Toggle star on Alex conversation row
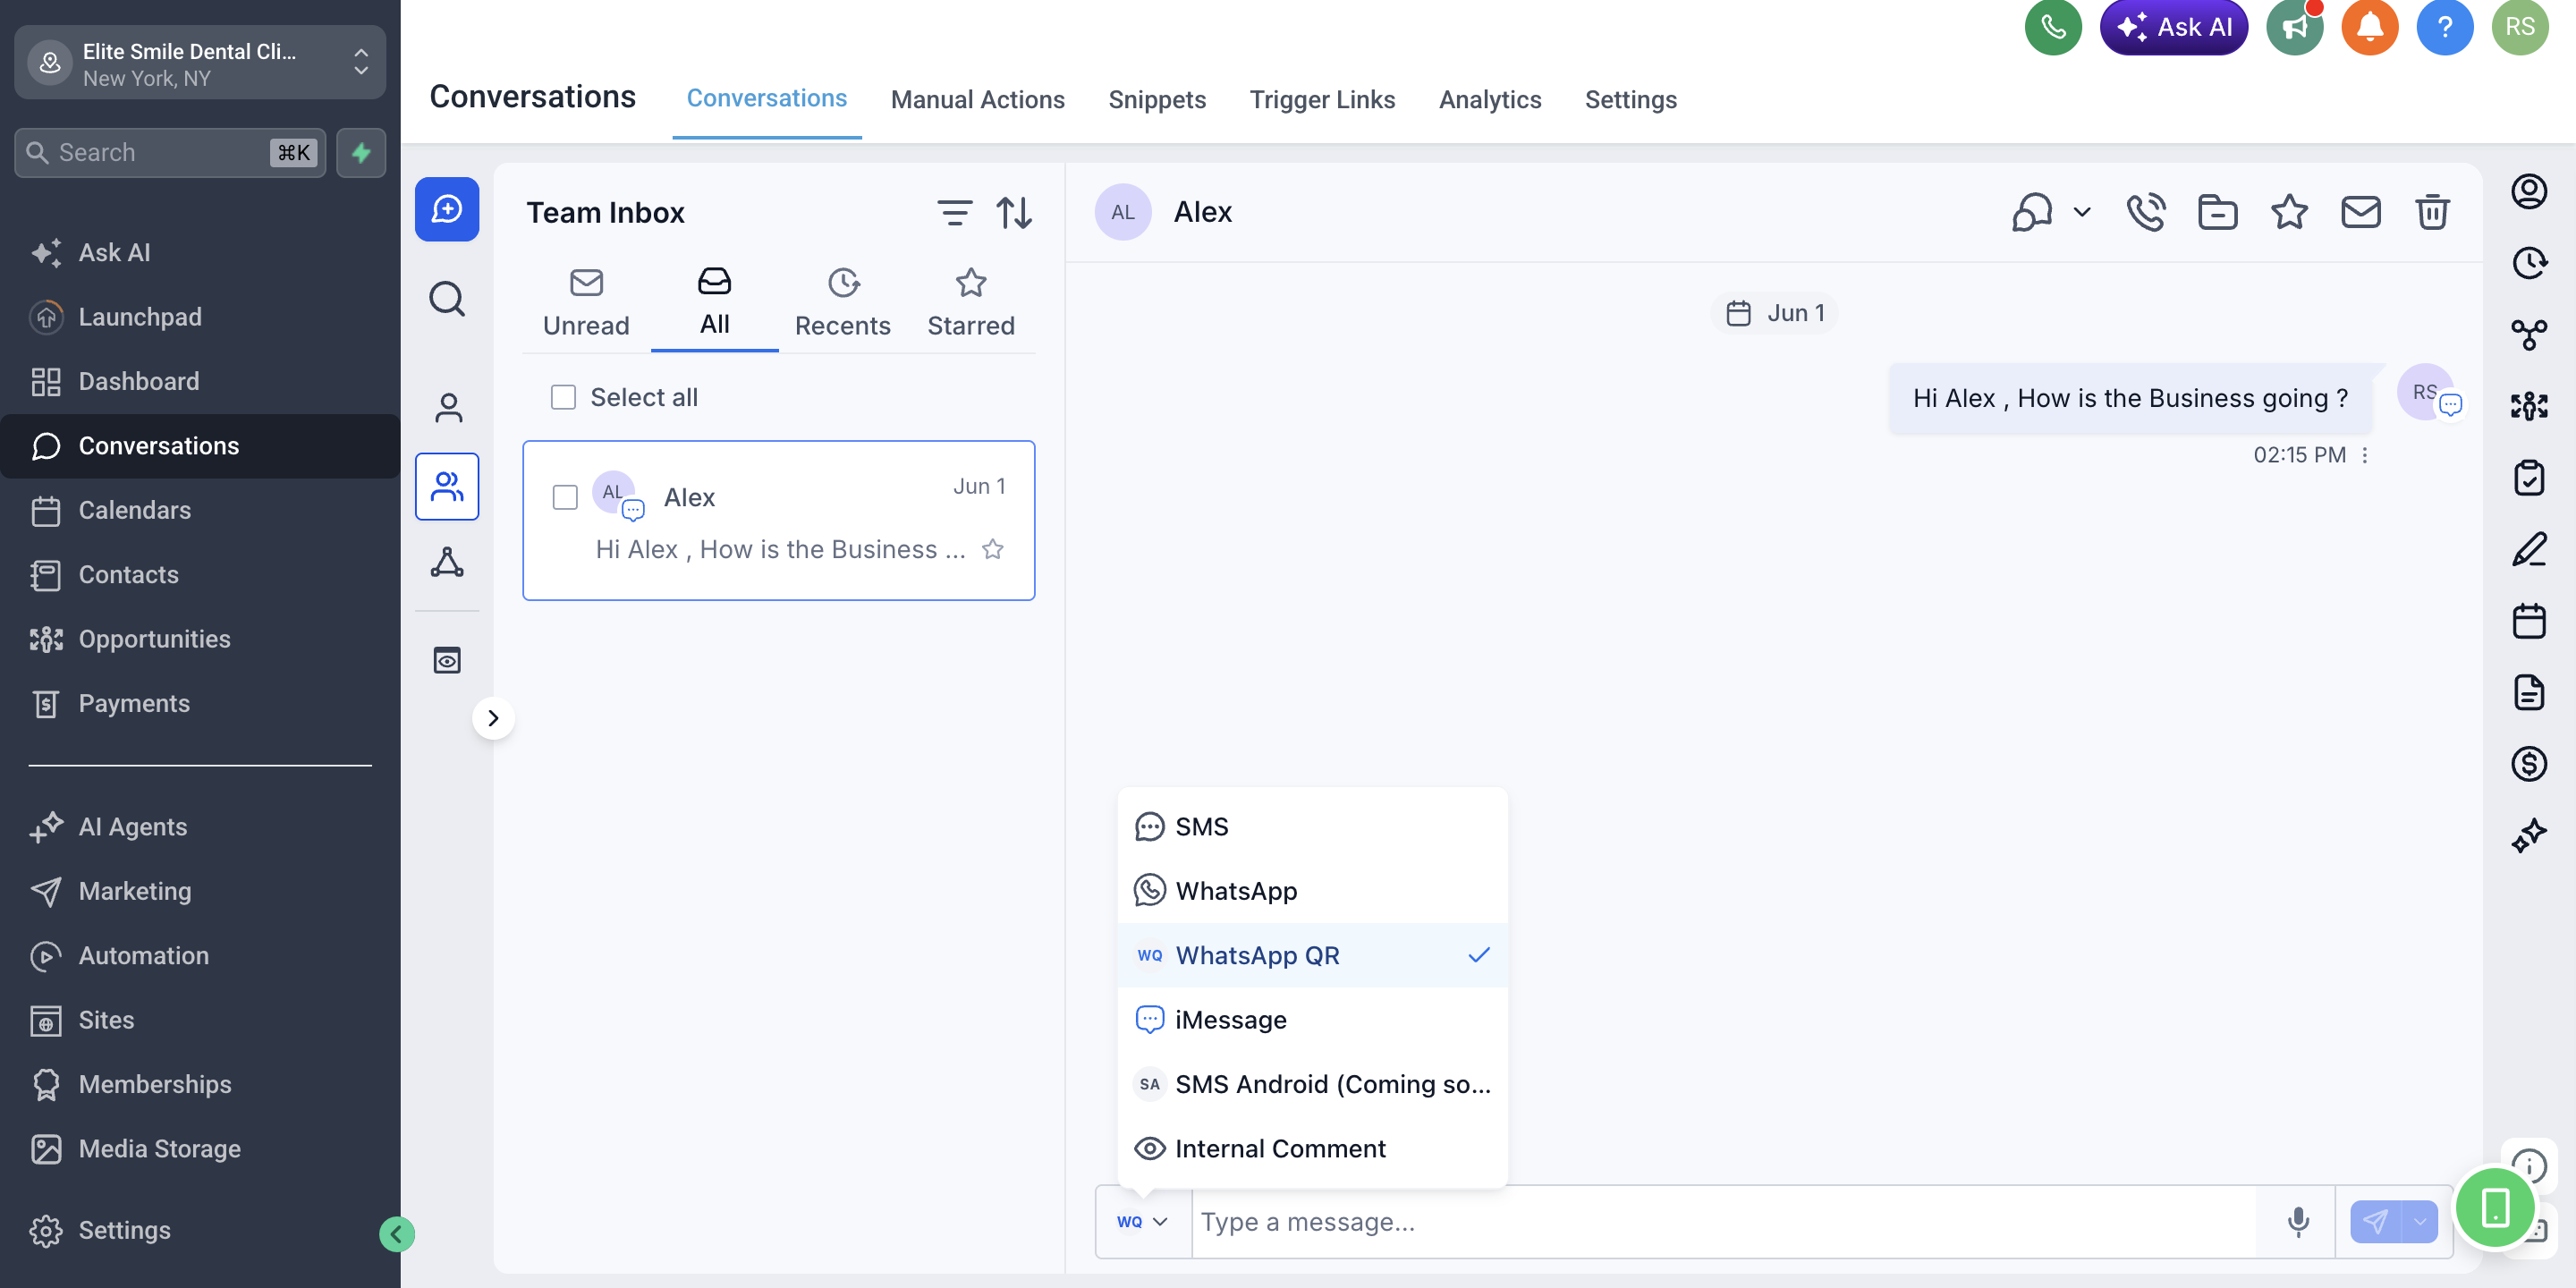2576x1288 pixels. (992, 549)
